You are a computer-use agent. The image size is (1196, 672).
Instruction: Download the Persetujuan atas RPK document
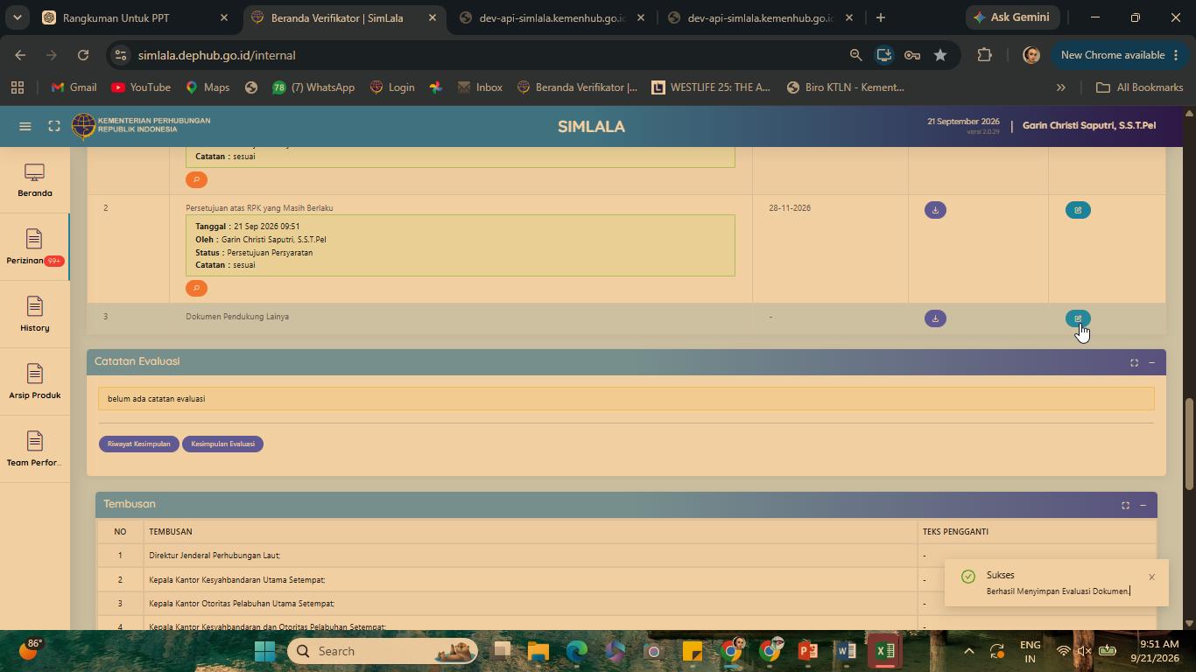coord(935,210)
